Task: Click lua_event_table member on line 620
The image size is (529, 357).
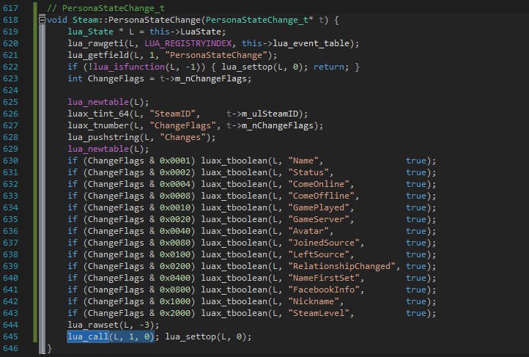Action: [311, 43]
